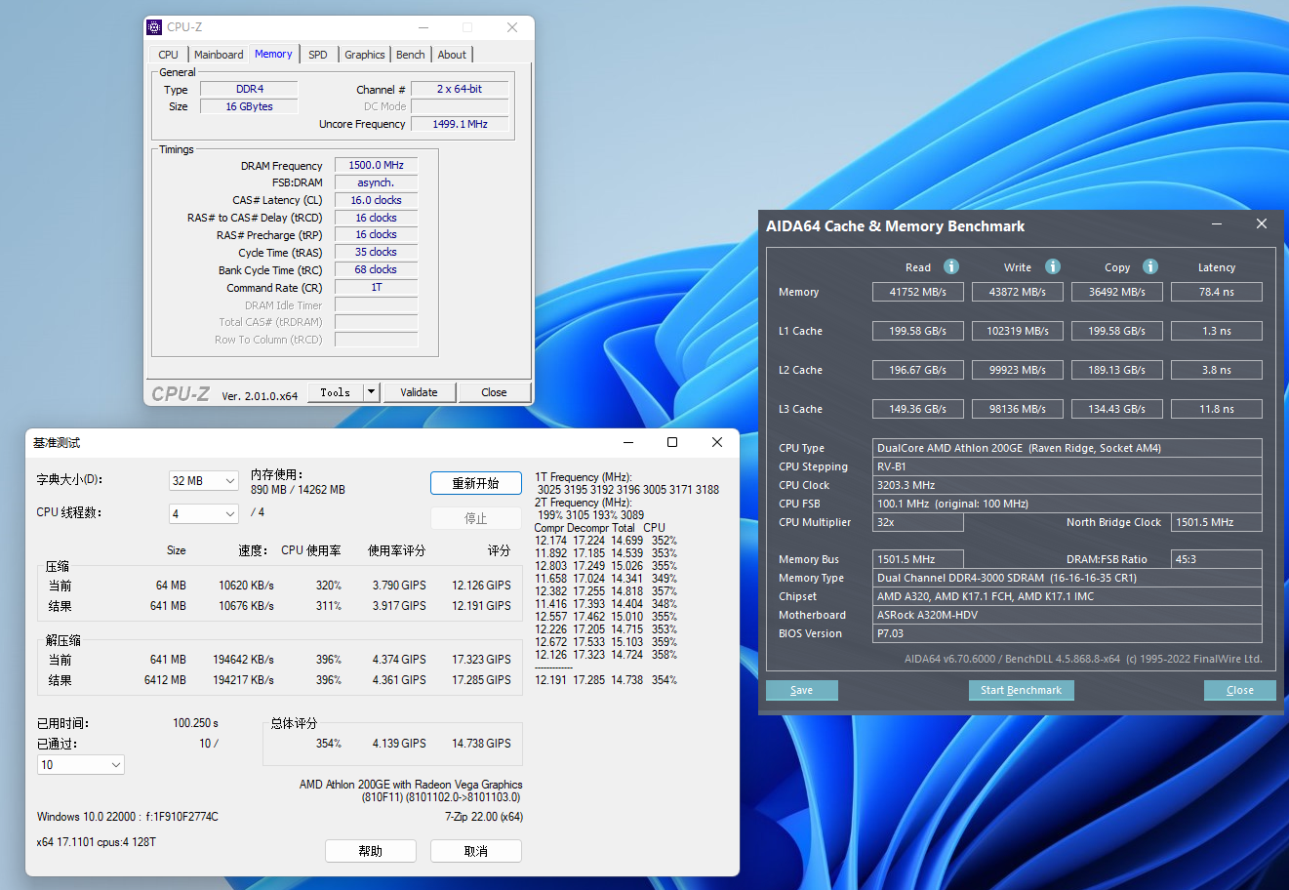This screenshot has width=1289, height=890.
Task: Maximize the 7-Zip benchmark window
Action: (672, 443)
